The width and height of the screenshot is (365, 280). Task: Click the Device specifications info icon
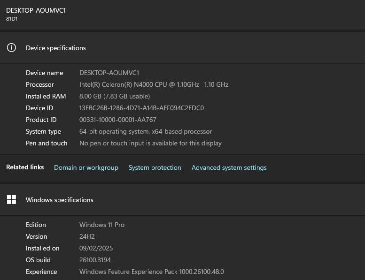11,48
